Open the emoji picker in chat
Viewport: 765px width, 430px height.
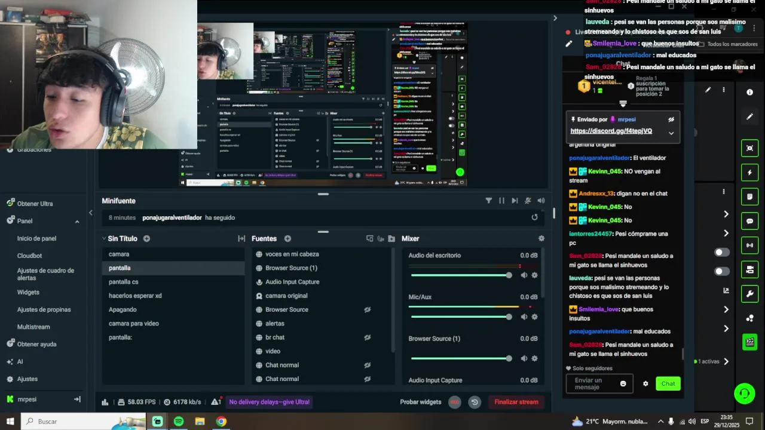(623, 383)
